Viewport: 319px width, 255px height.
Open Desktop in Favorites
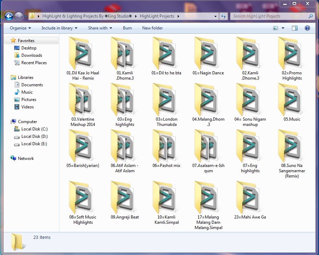click(x=29, y=48)
